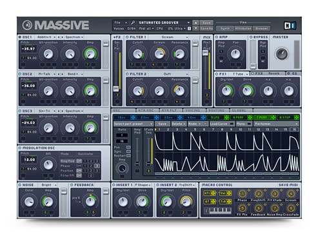316x237 pixels.
Task: Disable Filter 1 power button
Action: pos(127,37)
